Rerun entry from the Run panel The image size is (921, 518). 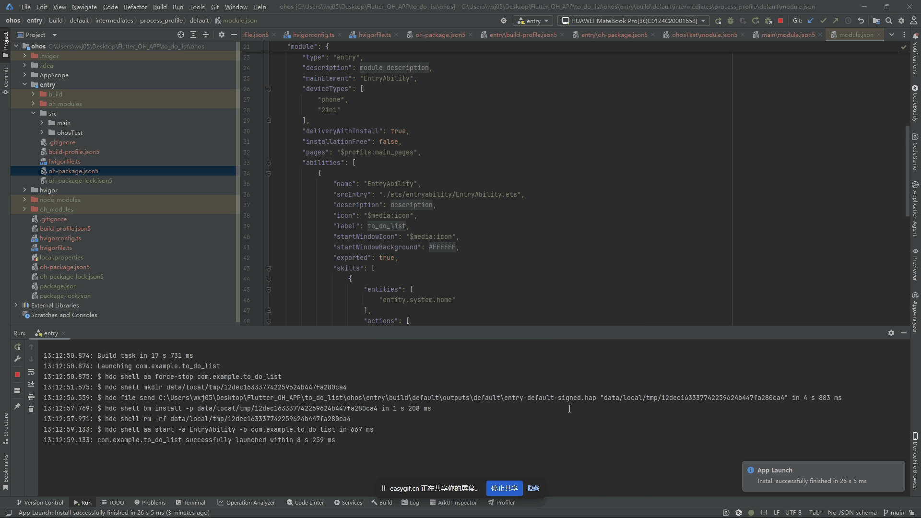click(x=17, y=347)
